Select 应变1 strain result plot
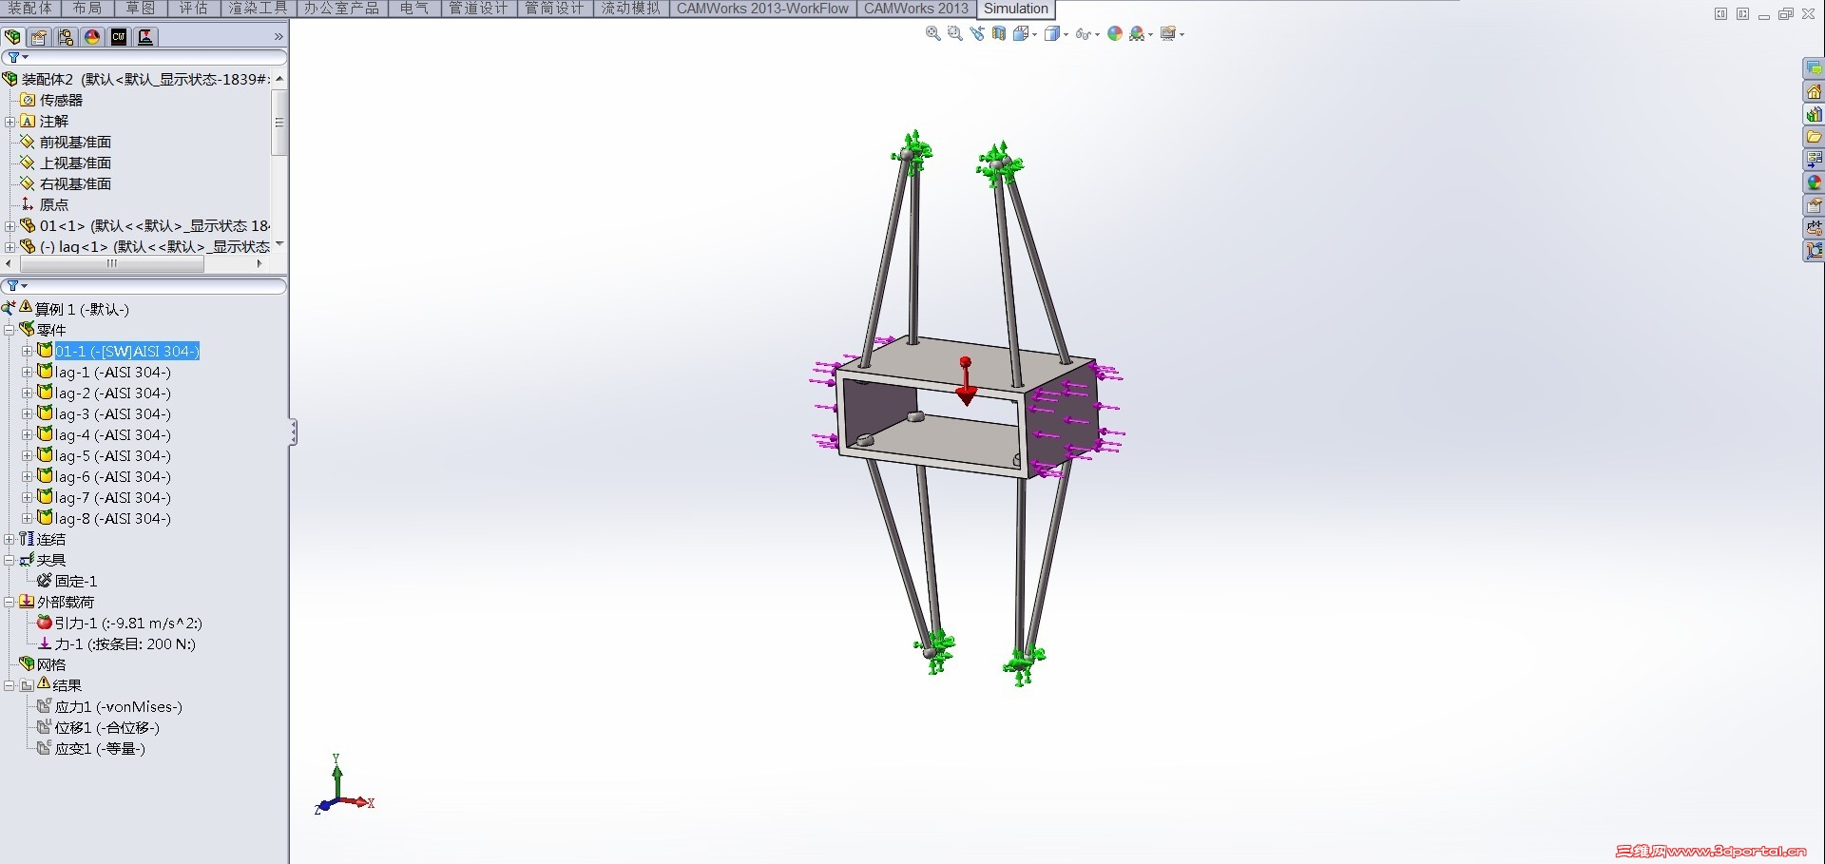 tap(100, 749)
